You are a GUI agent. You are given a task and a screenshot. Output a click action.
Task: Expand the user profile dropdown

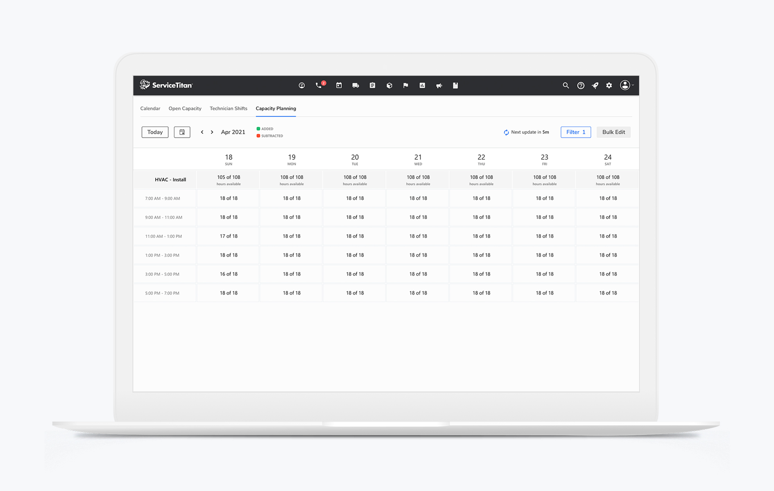point(627,85)
